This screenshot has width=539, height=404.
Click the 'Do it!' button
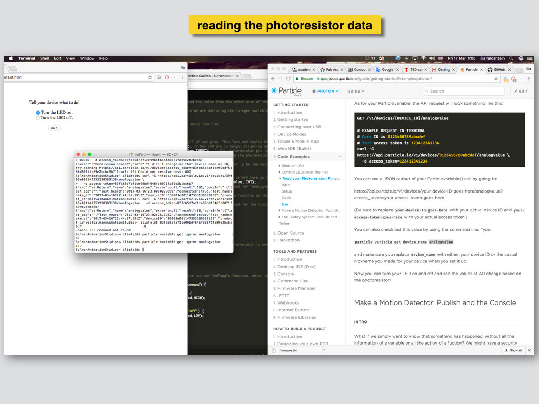tap(54, 128)
